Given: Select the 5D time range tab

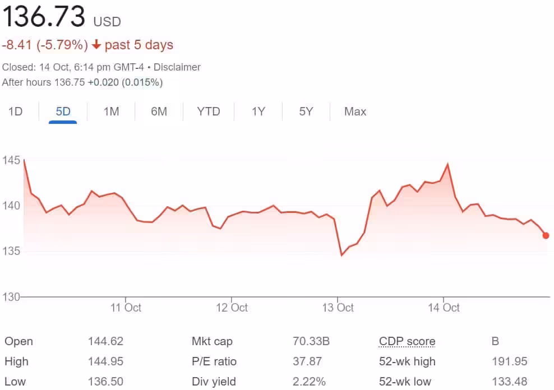Looking at the screenshot, I should [x=63, y=112].
